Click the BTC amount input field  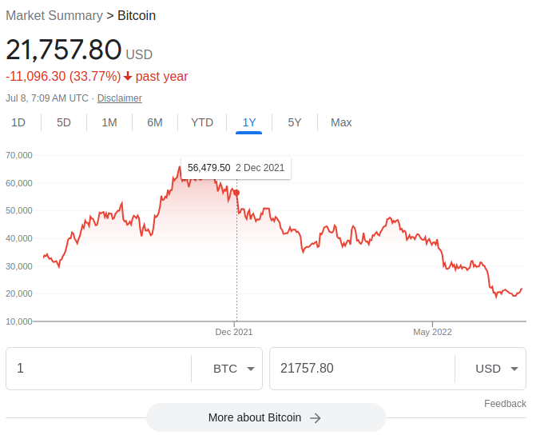click(x=96, y=369)
